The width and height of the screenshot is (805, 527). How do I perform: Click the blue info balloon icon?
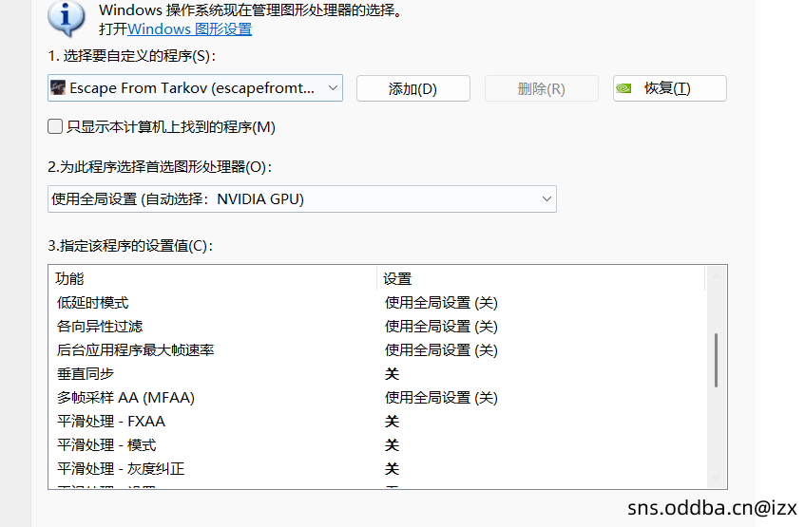tap(67, 18)
